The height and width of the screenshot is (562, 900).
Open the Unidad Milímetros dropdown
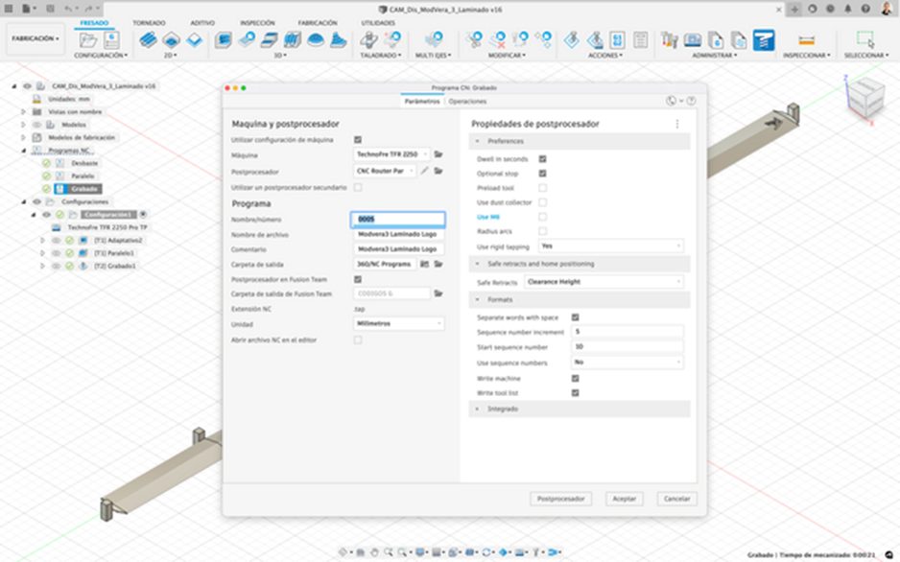398,323
